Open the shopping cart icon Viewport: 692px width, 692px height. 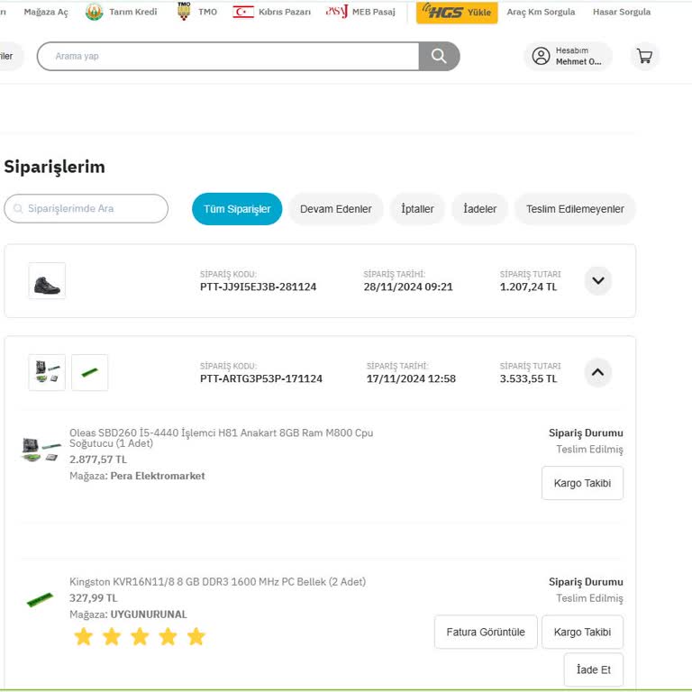pyautogui.click(x=644, y=56)
